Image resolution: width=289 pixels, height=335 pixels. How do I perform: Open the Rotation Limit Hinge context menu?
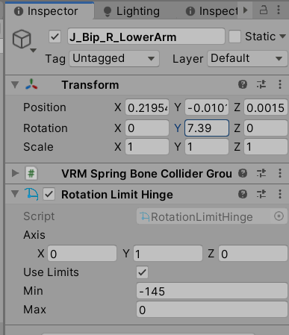point(280,194)
